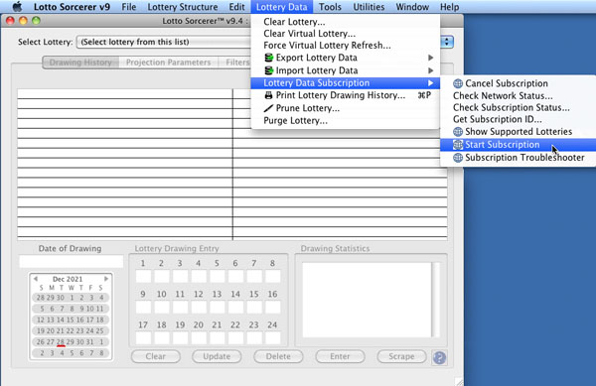Click the Scrape button
The height and width of the screenshot is (386, 596).
(x=401, y=356)
